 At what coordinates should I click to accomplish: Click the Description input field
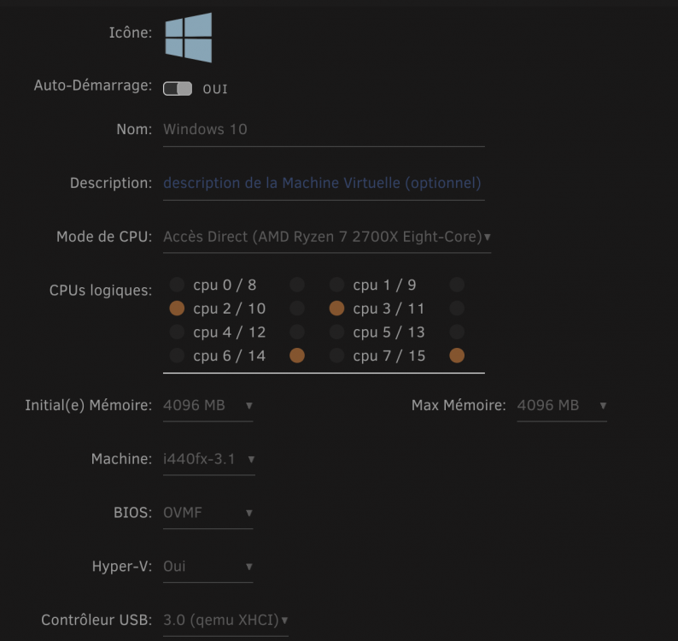point(324,184)
